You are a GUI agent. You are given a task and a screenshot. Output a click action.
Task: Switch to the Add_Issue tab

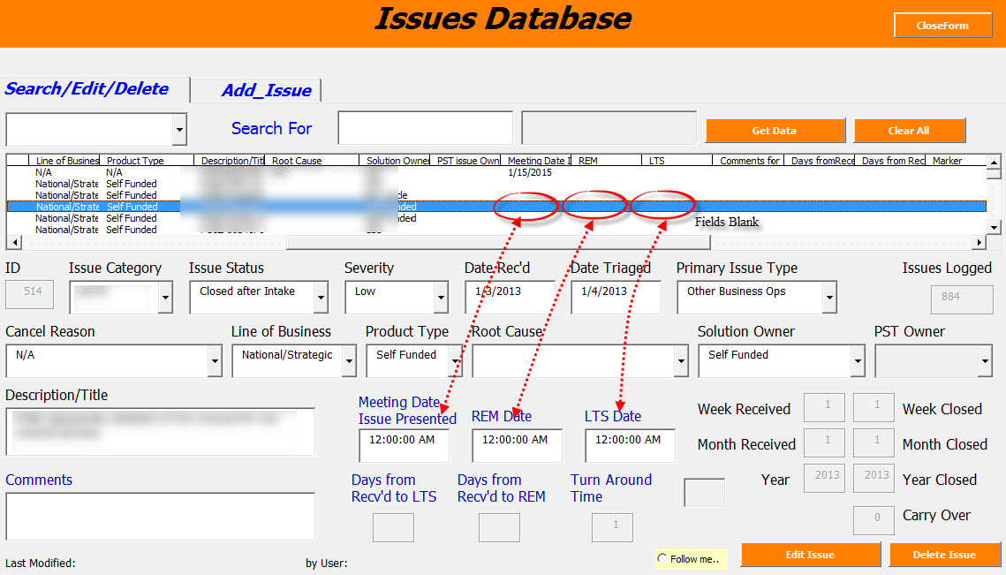266,90
